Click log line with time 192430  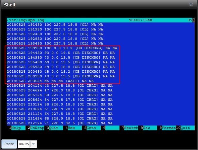(x=55, y=34)
